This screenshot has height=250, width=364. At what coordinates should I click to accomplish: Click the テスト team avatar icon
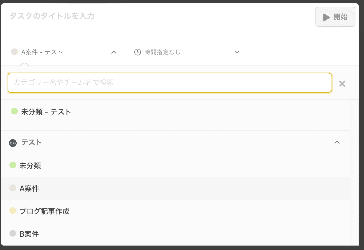click(13, 143)
